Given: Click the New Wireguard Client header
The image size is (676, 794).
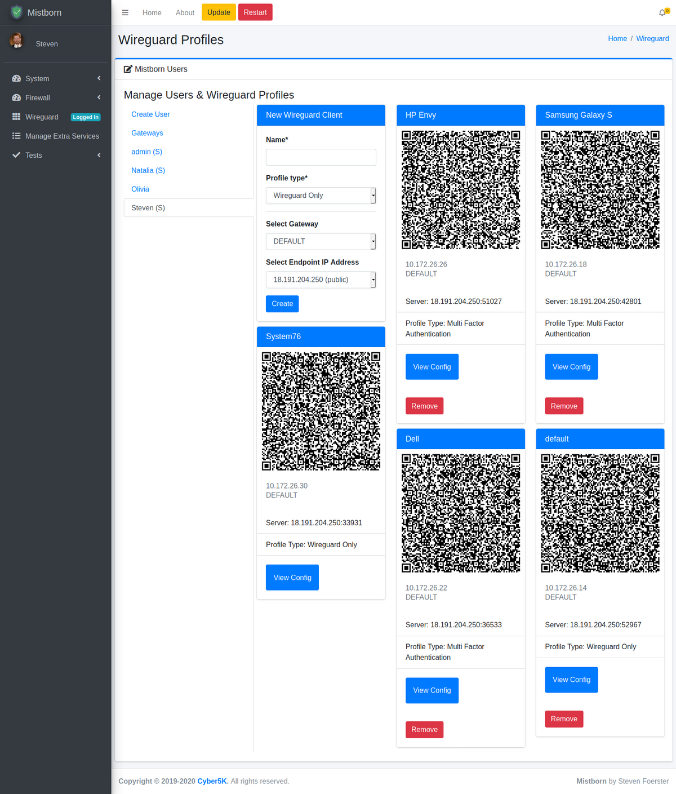Looking at the screenshot, I should (321, 115).
